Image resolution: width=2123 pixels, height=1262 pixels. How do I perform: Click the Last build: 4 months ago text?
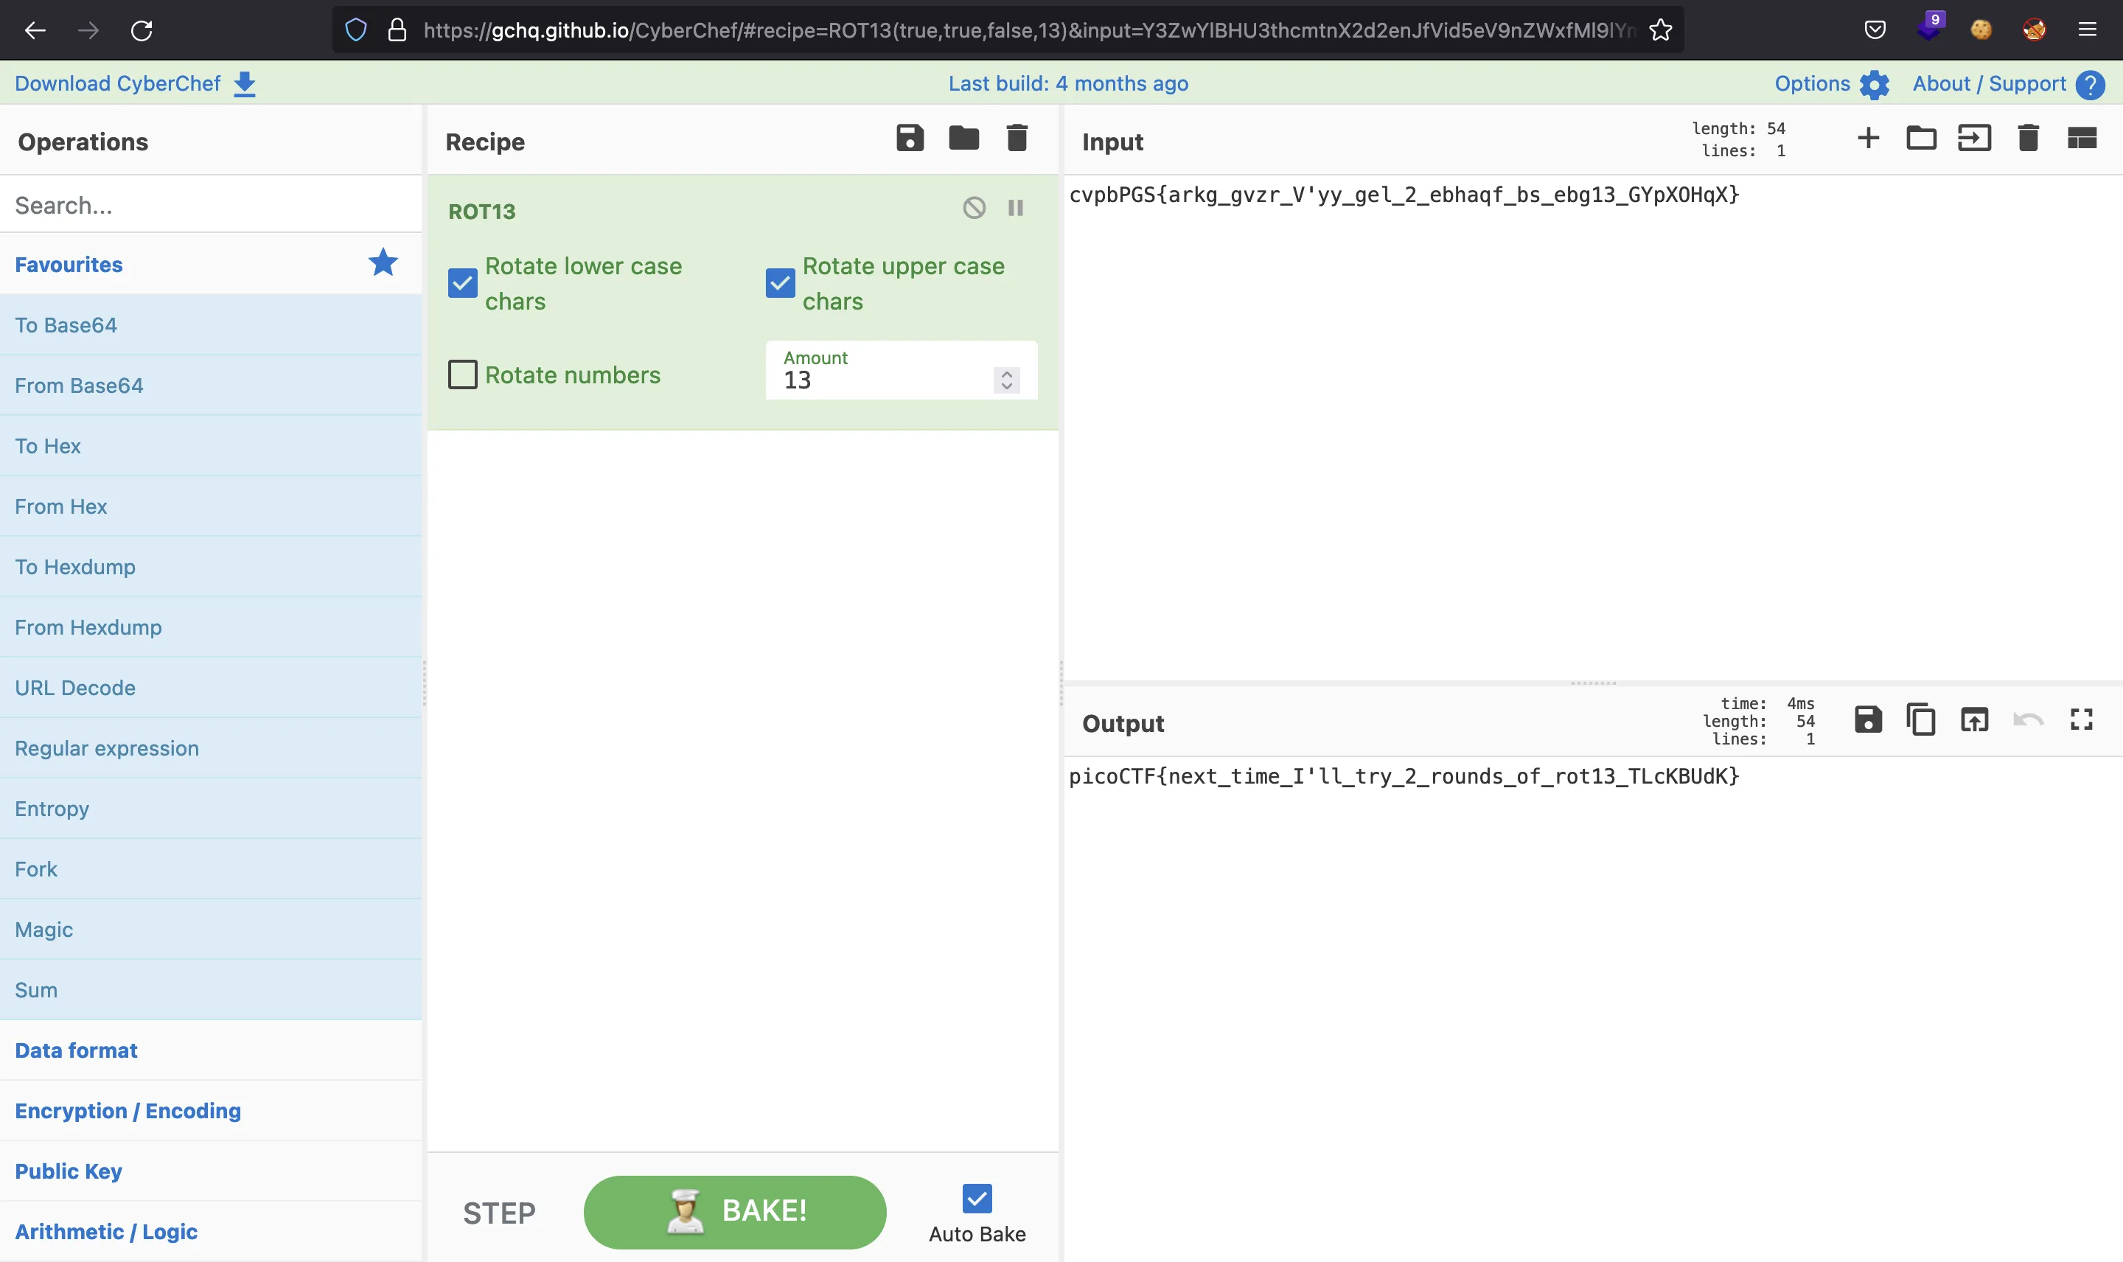point(1068,83)
